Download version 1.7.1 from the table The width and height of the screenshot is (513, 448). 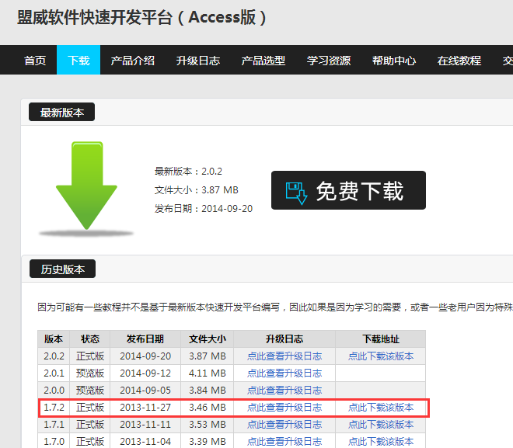pos(381,425)
